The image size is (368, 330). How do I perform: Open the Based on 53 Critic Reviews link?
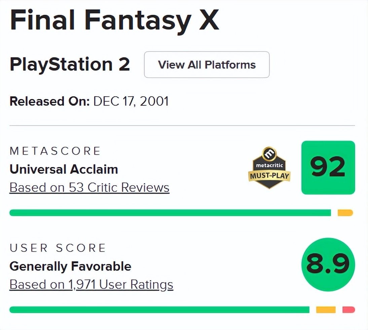(x=89, y=187)
